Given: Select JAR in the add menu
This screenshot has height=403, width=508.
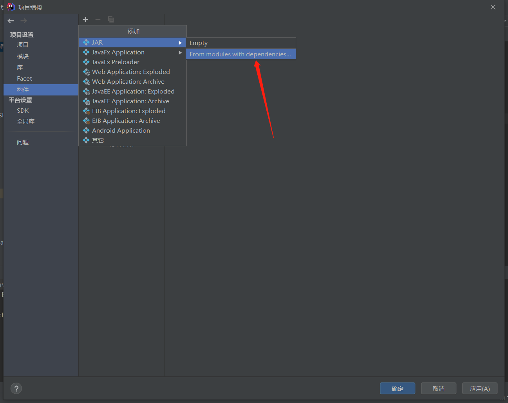Looking at the screenshot, I should coord(132,42).
